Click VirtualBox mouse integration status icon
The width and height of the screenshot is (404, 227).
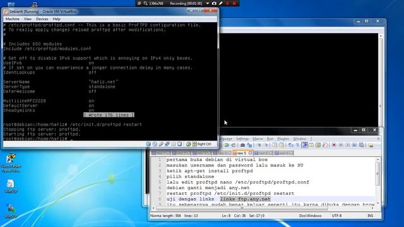coord(188,144)
